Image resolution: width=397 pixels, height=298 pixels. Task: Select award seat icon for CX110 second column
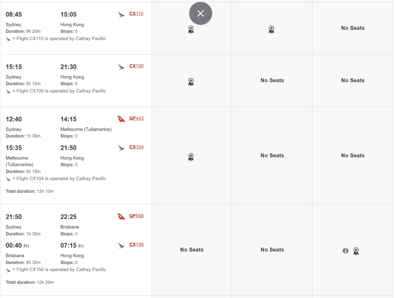click(271, 29)
